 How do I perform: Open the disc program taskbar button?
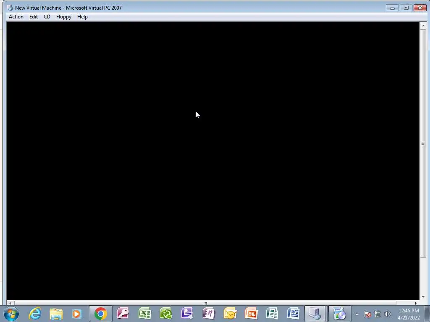(x=339, y=314)
